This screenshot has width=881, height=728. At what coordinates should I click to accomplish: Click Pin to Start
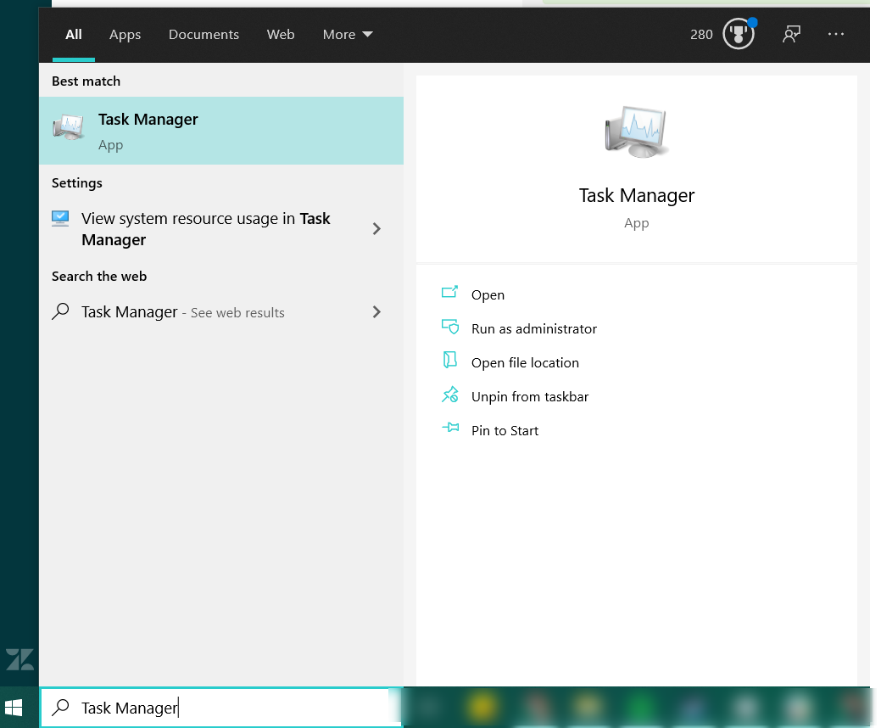pos(505,431)
